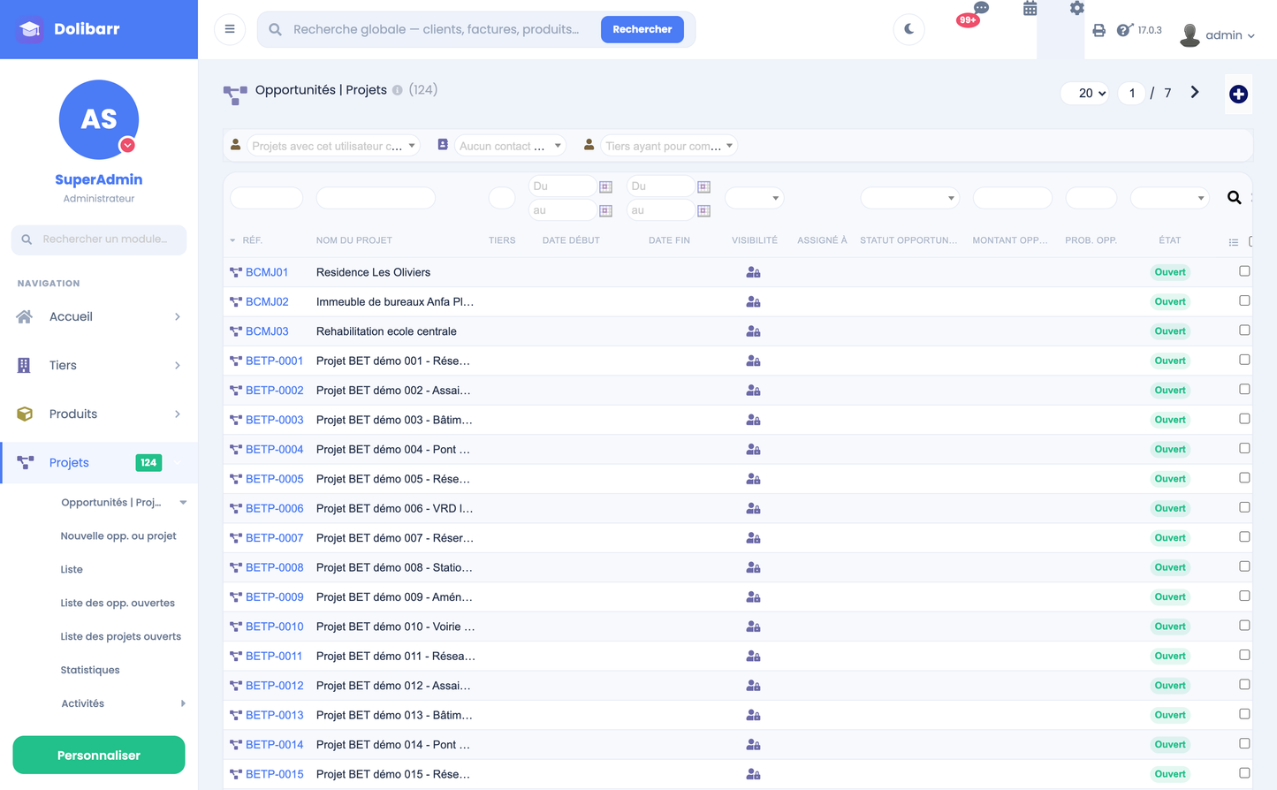Open Date début 'au' calendar picker
The width and height of the screenshot is (1277, 790).
605,210
